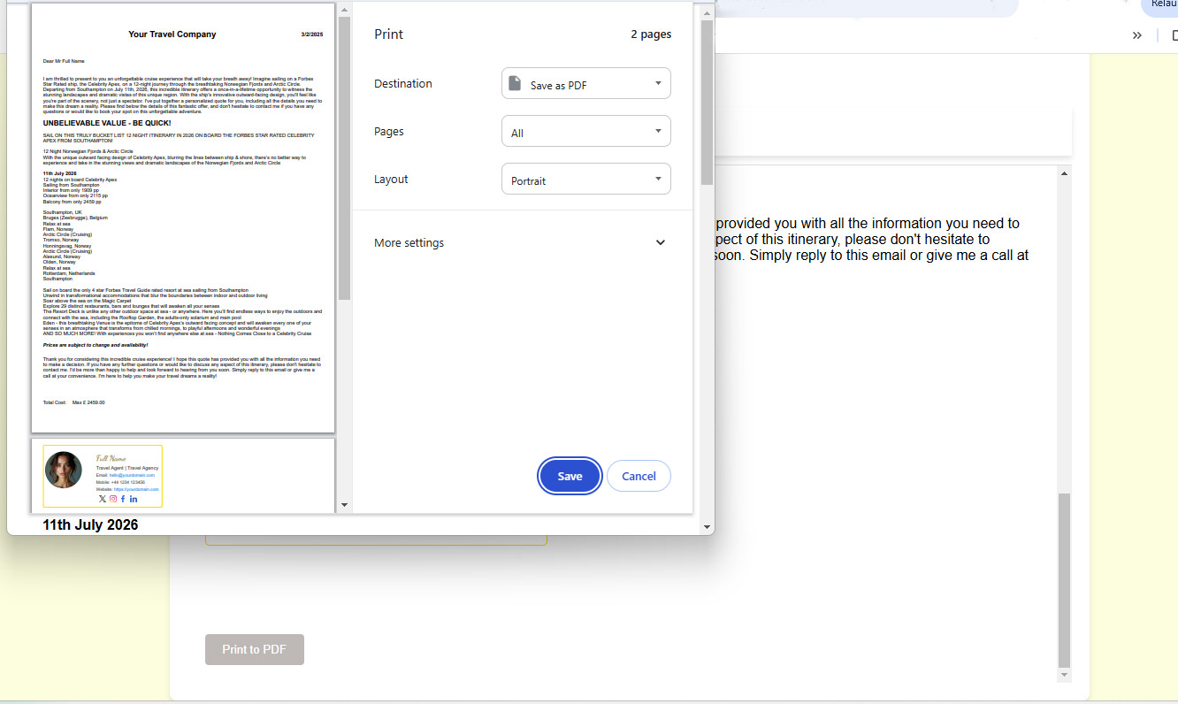The width and height of the screenshot is (1178, 704).
Task: Click "11th July 2026" on background page
Action: point(90,525)
